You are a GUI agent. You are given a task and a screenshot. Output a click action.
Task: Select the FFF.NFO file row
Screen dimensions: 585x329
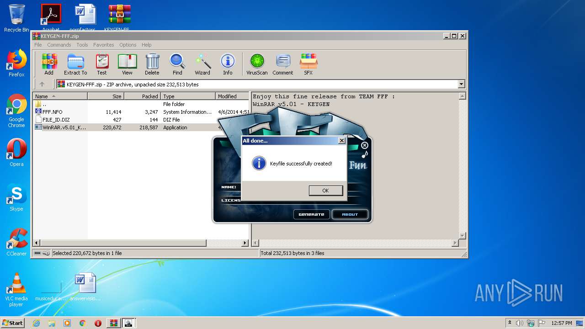click(x=141, y=112)
